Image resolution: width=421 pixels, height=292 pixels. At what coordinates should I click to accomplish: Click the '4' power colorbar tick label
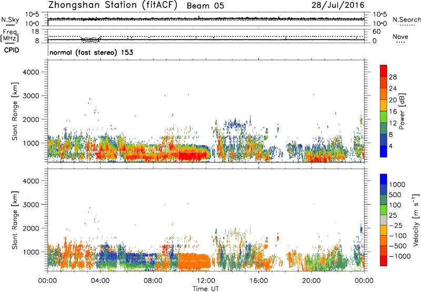[x=391, y=147]
